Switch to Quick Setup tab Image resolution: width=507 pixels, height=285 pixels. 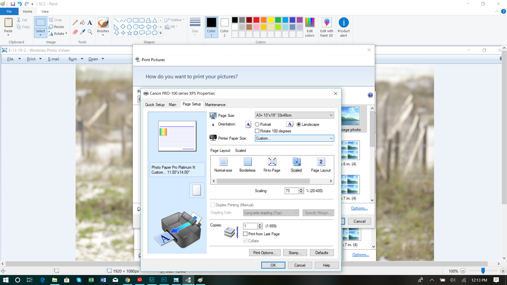[x=154, y=104]
